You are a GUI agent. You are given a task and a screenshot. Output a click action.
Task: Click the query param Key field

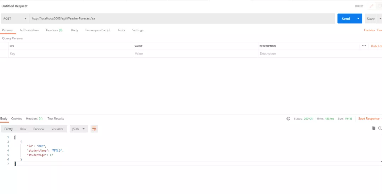(71, 54)
